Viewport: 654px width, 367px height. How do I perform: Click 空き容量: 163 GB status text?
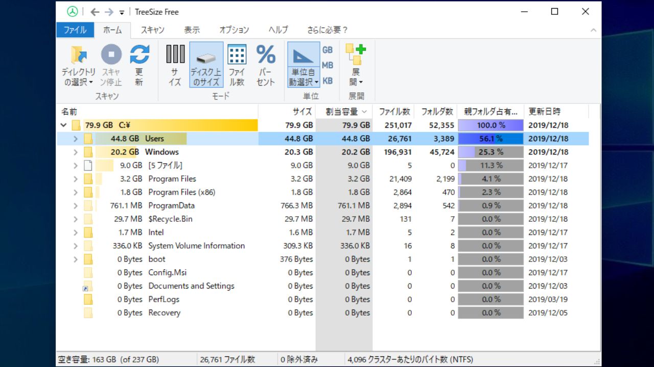(108, 359)
